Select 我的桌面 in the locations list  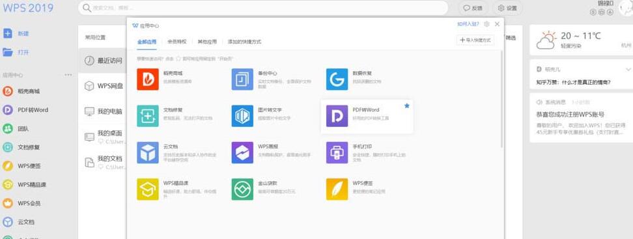(x=102, y=137)
